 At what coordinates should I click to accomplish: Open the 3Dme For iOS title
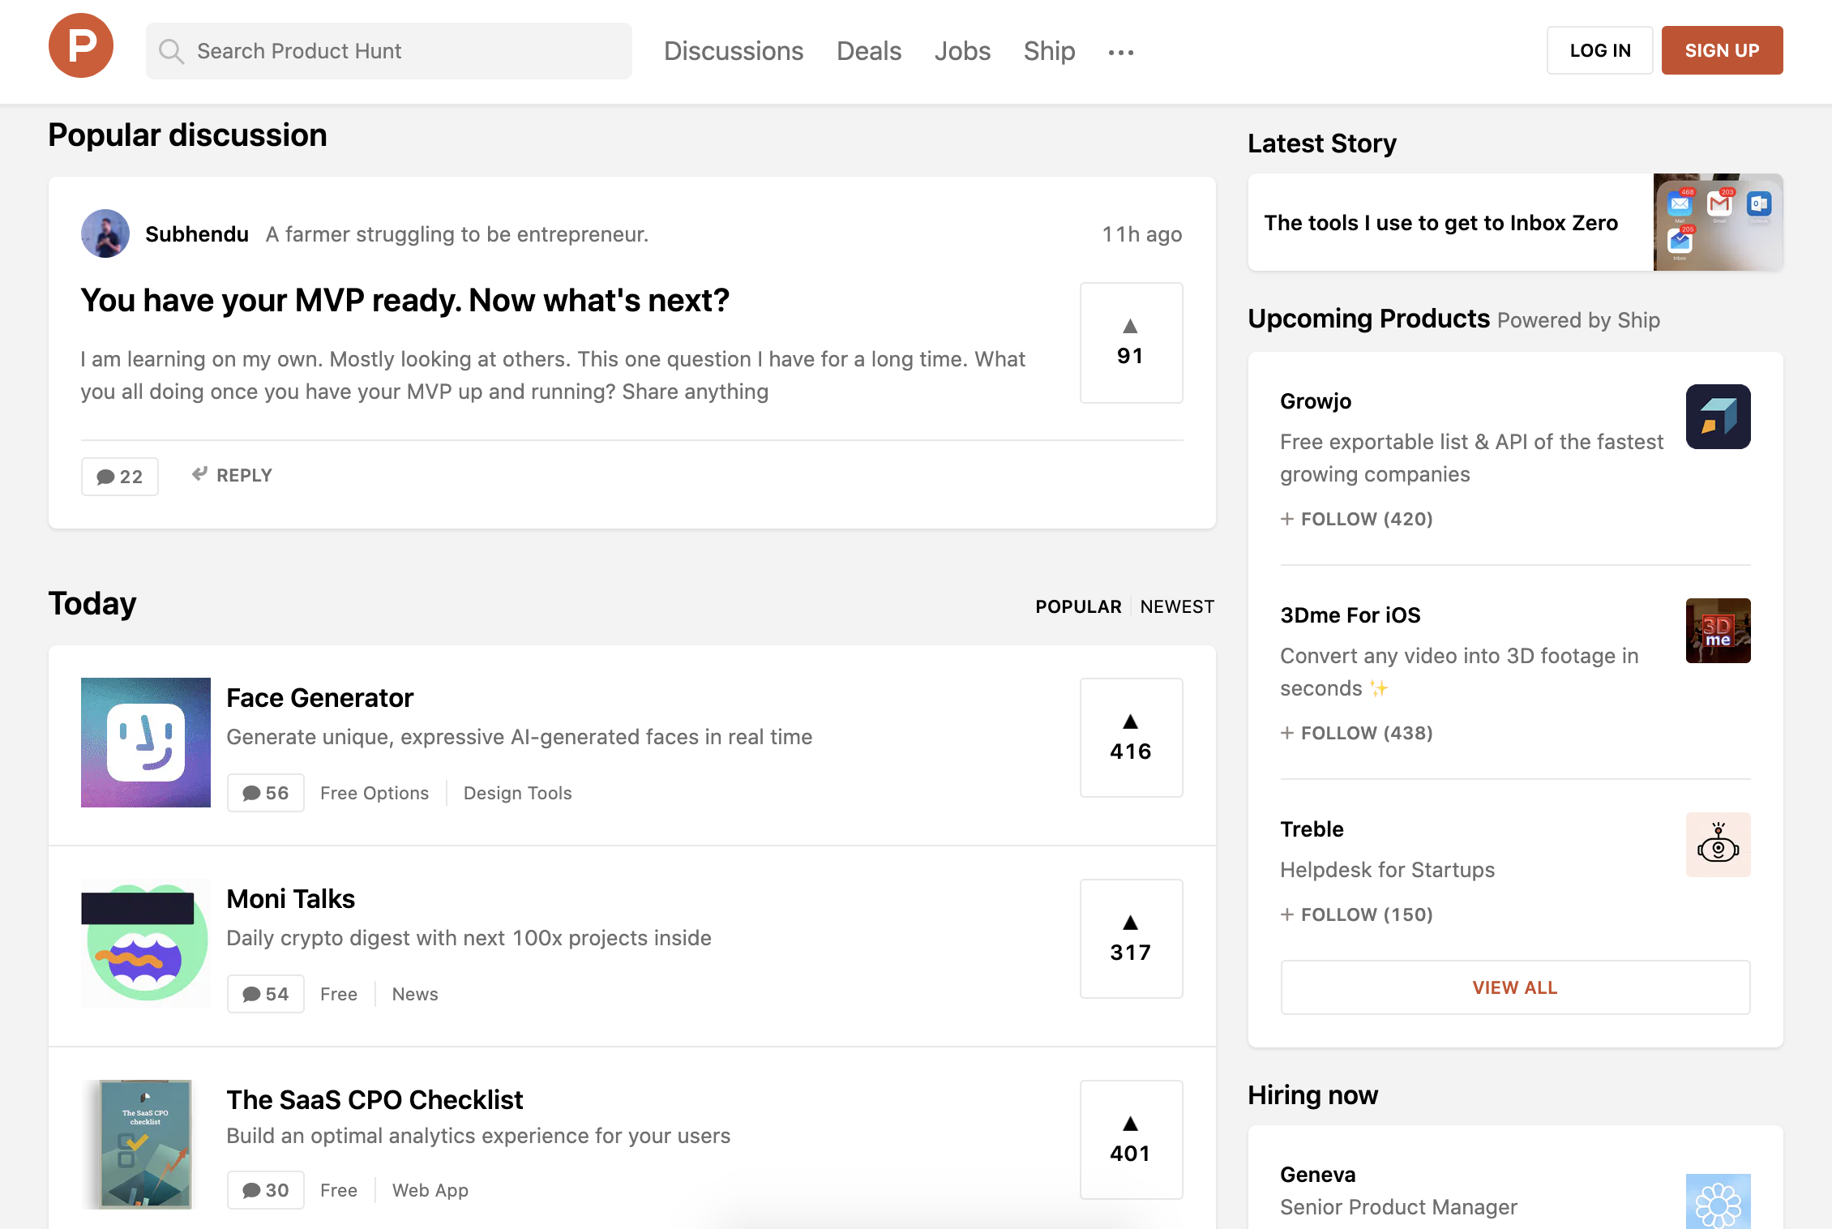click(x=1350, y=615)
